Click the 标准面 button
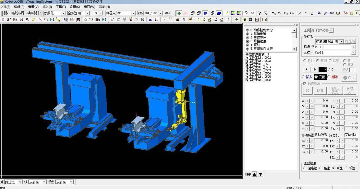The image size is (360, 189). (350, 41)
